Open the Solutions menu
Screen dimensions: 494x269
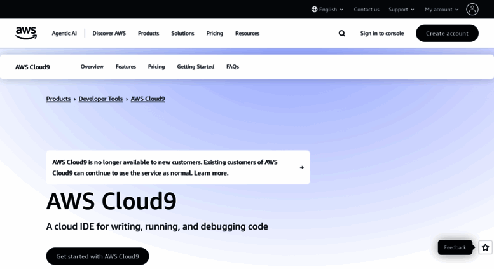pos(182,33)
